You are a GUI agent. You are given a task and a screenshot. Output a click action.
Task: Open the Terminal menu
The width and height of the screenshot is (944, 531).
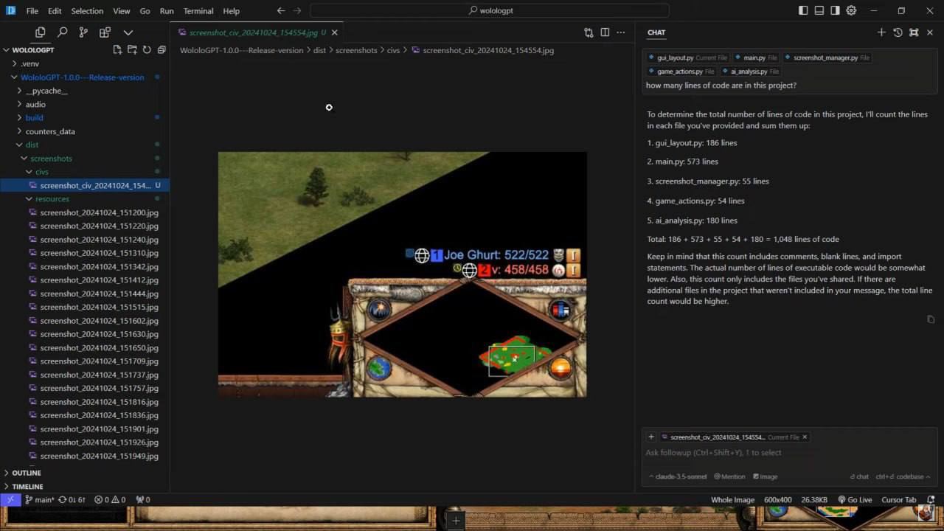click(x=198, y=11)
